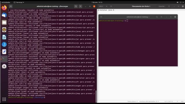Click the power icon in top bar

(x=180, y=2)
